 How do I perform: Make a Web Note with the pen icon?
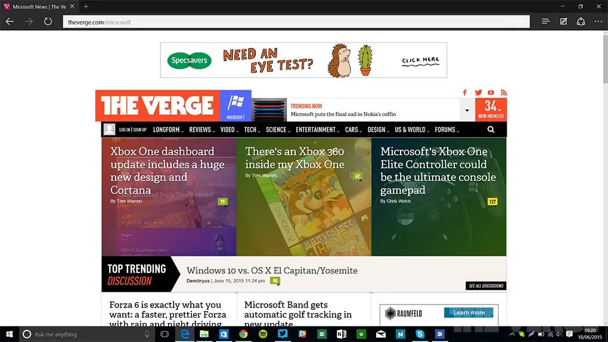[x=563, y=21]
